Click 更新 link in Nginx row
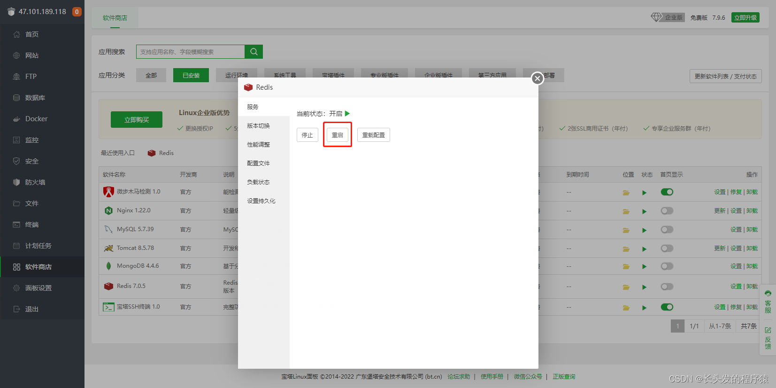 pyautogui.click(x=720, y=211)
